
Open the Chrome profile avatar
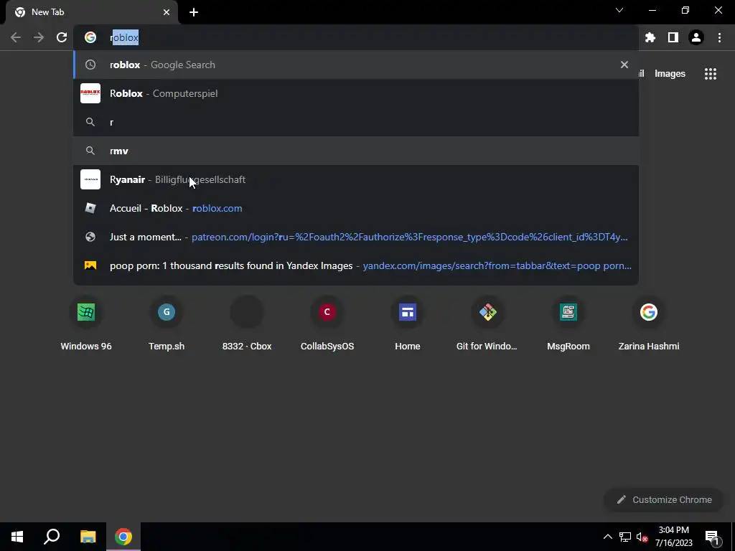pyautogui.click(x=696, y=37)
